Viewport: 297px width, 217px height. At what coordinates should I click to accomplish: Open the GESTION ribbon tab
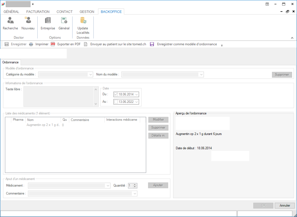(x=87, y=12)
